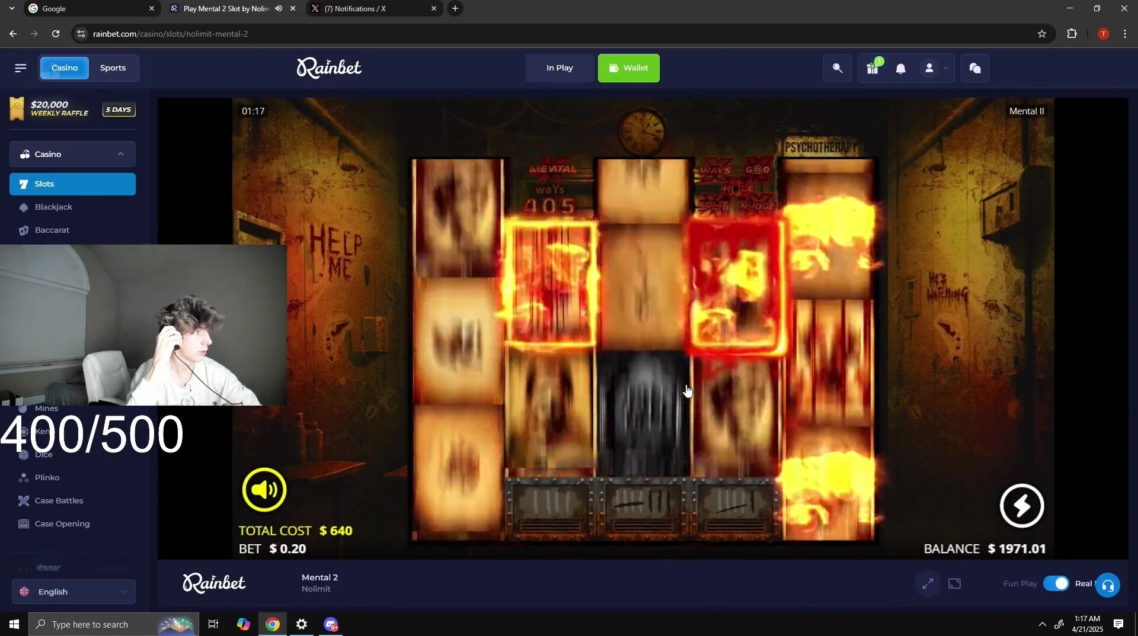Close the Notifications / X tab
1138x636 pixels.
point(433,8)
